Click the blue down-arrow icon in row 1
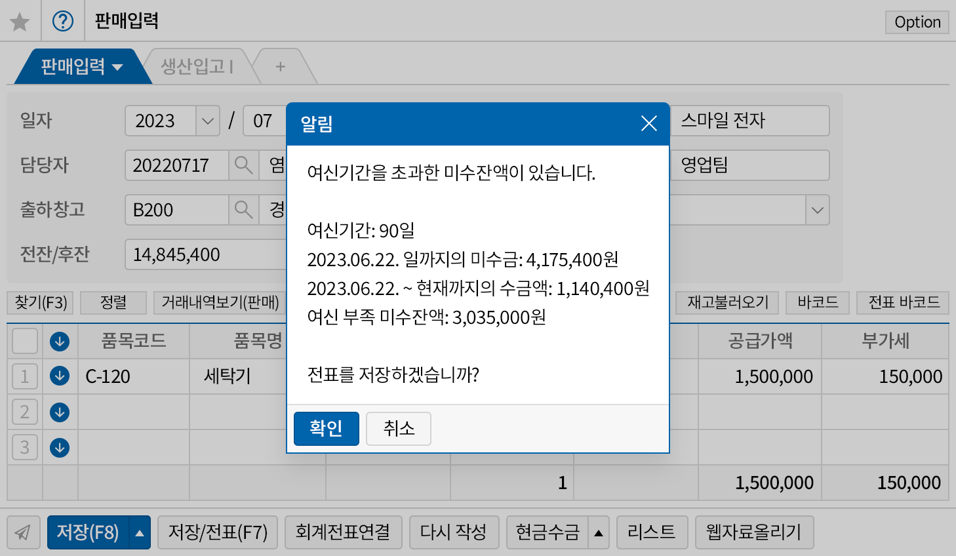 click(x=60, y=376)
